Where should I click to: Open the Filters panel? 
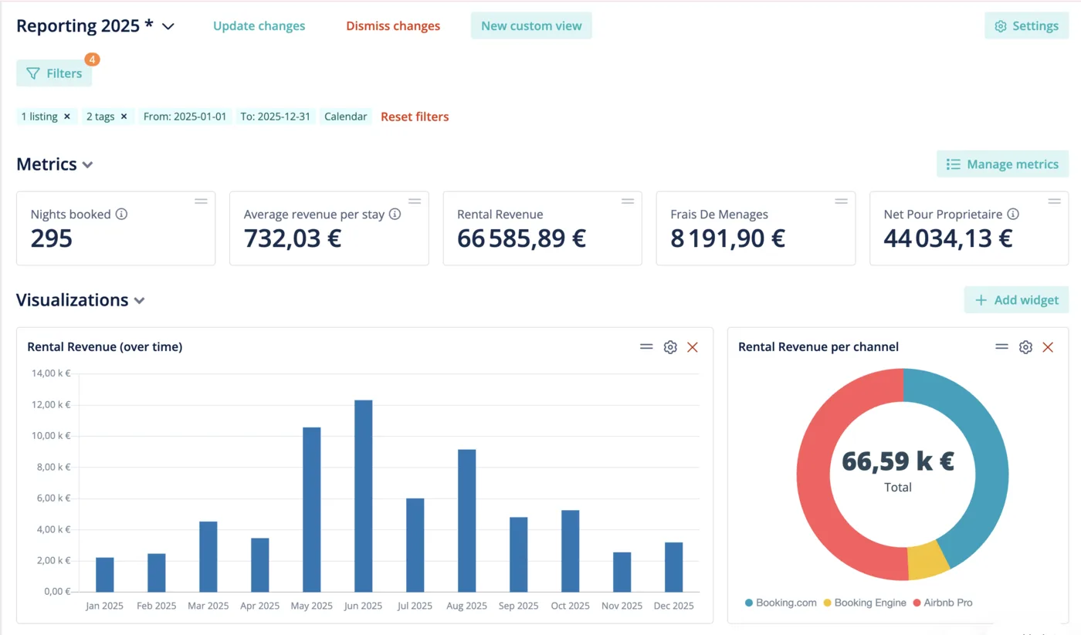[54, 73]
